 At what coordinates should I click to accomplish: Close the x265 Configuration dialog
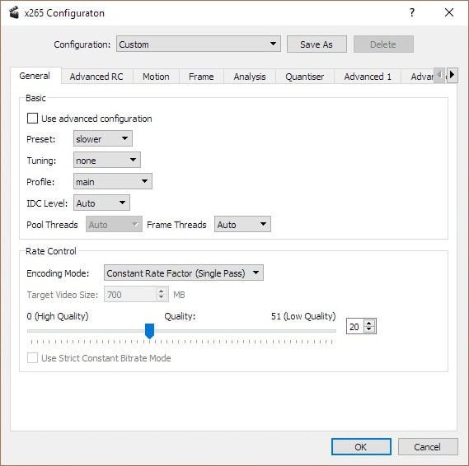(x=449, y=12)
